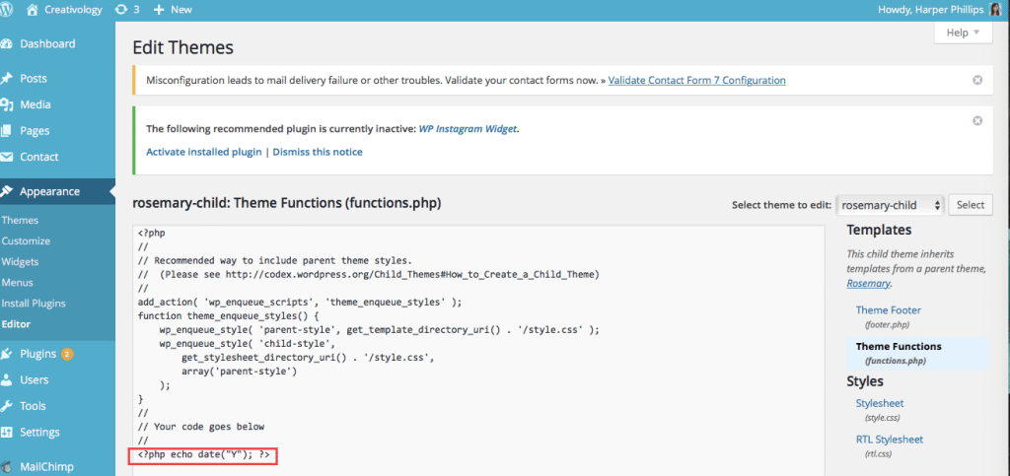Viewport: 1010px width, 476px height.
Task: Click the php echo date code line
Action: point(203,454)
